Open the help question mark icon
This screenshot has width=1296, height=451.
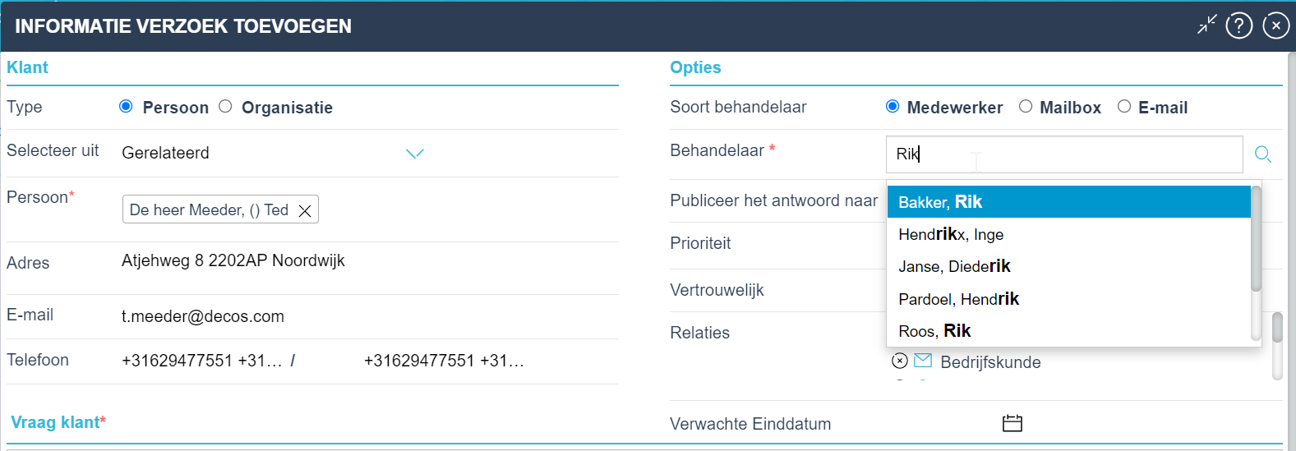[1238, 25]
